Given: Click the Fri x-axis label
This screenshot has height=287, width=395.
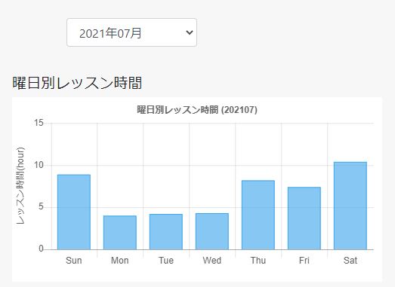Looking at the screenshot, I should (304, 261).
